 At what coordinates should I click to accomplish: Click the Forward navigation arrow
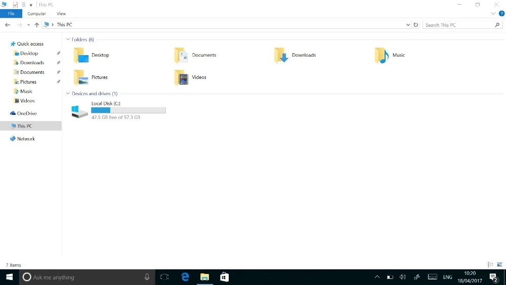19,25
